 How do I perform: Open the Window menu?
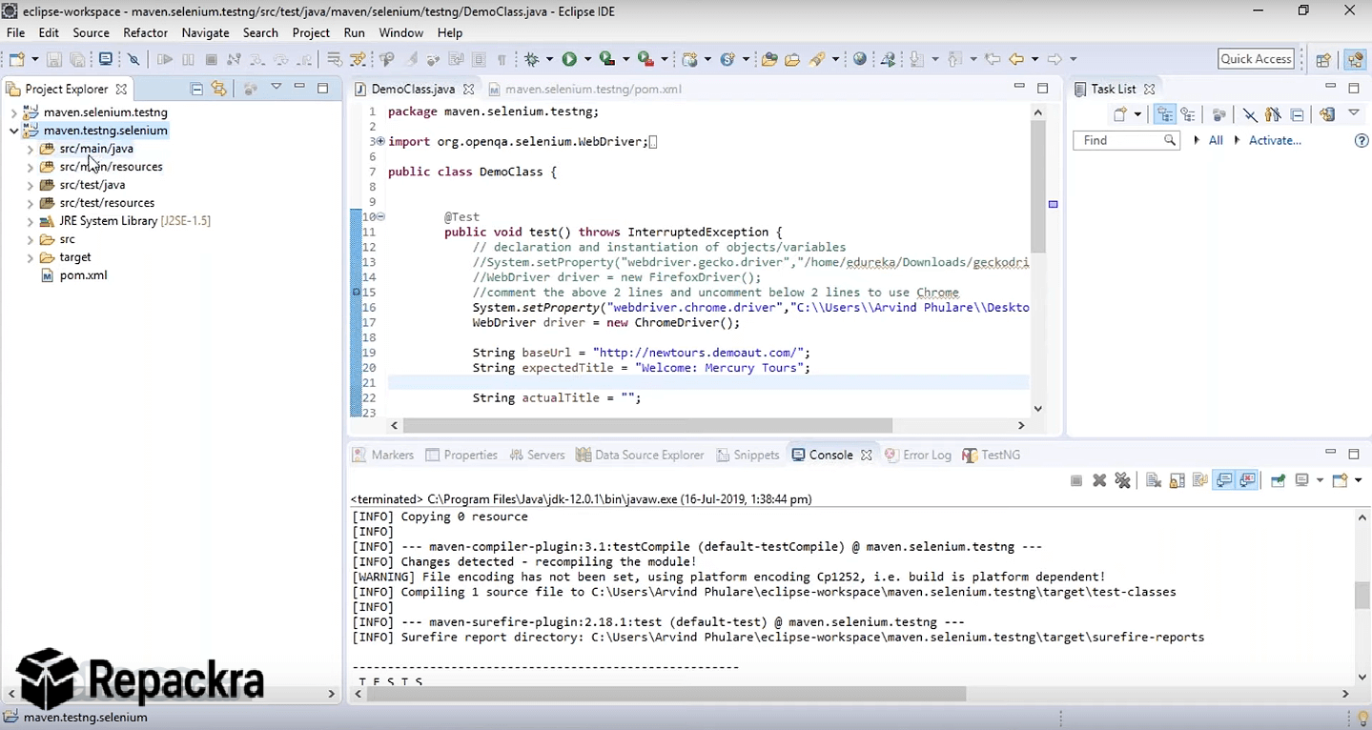(400, 32)
